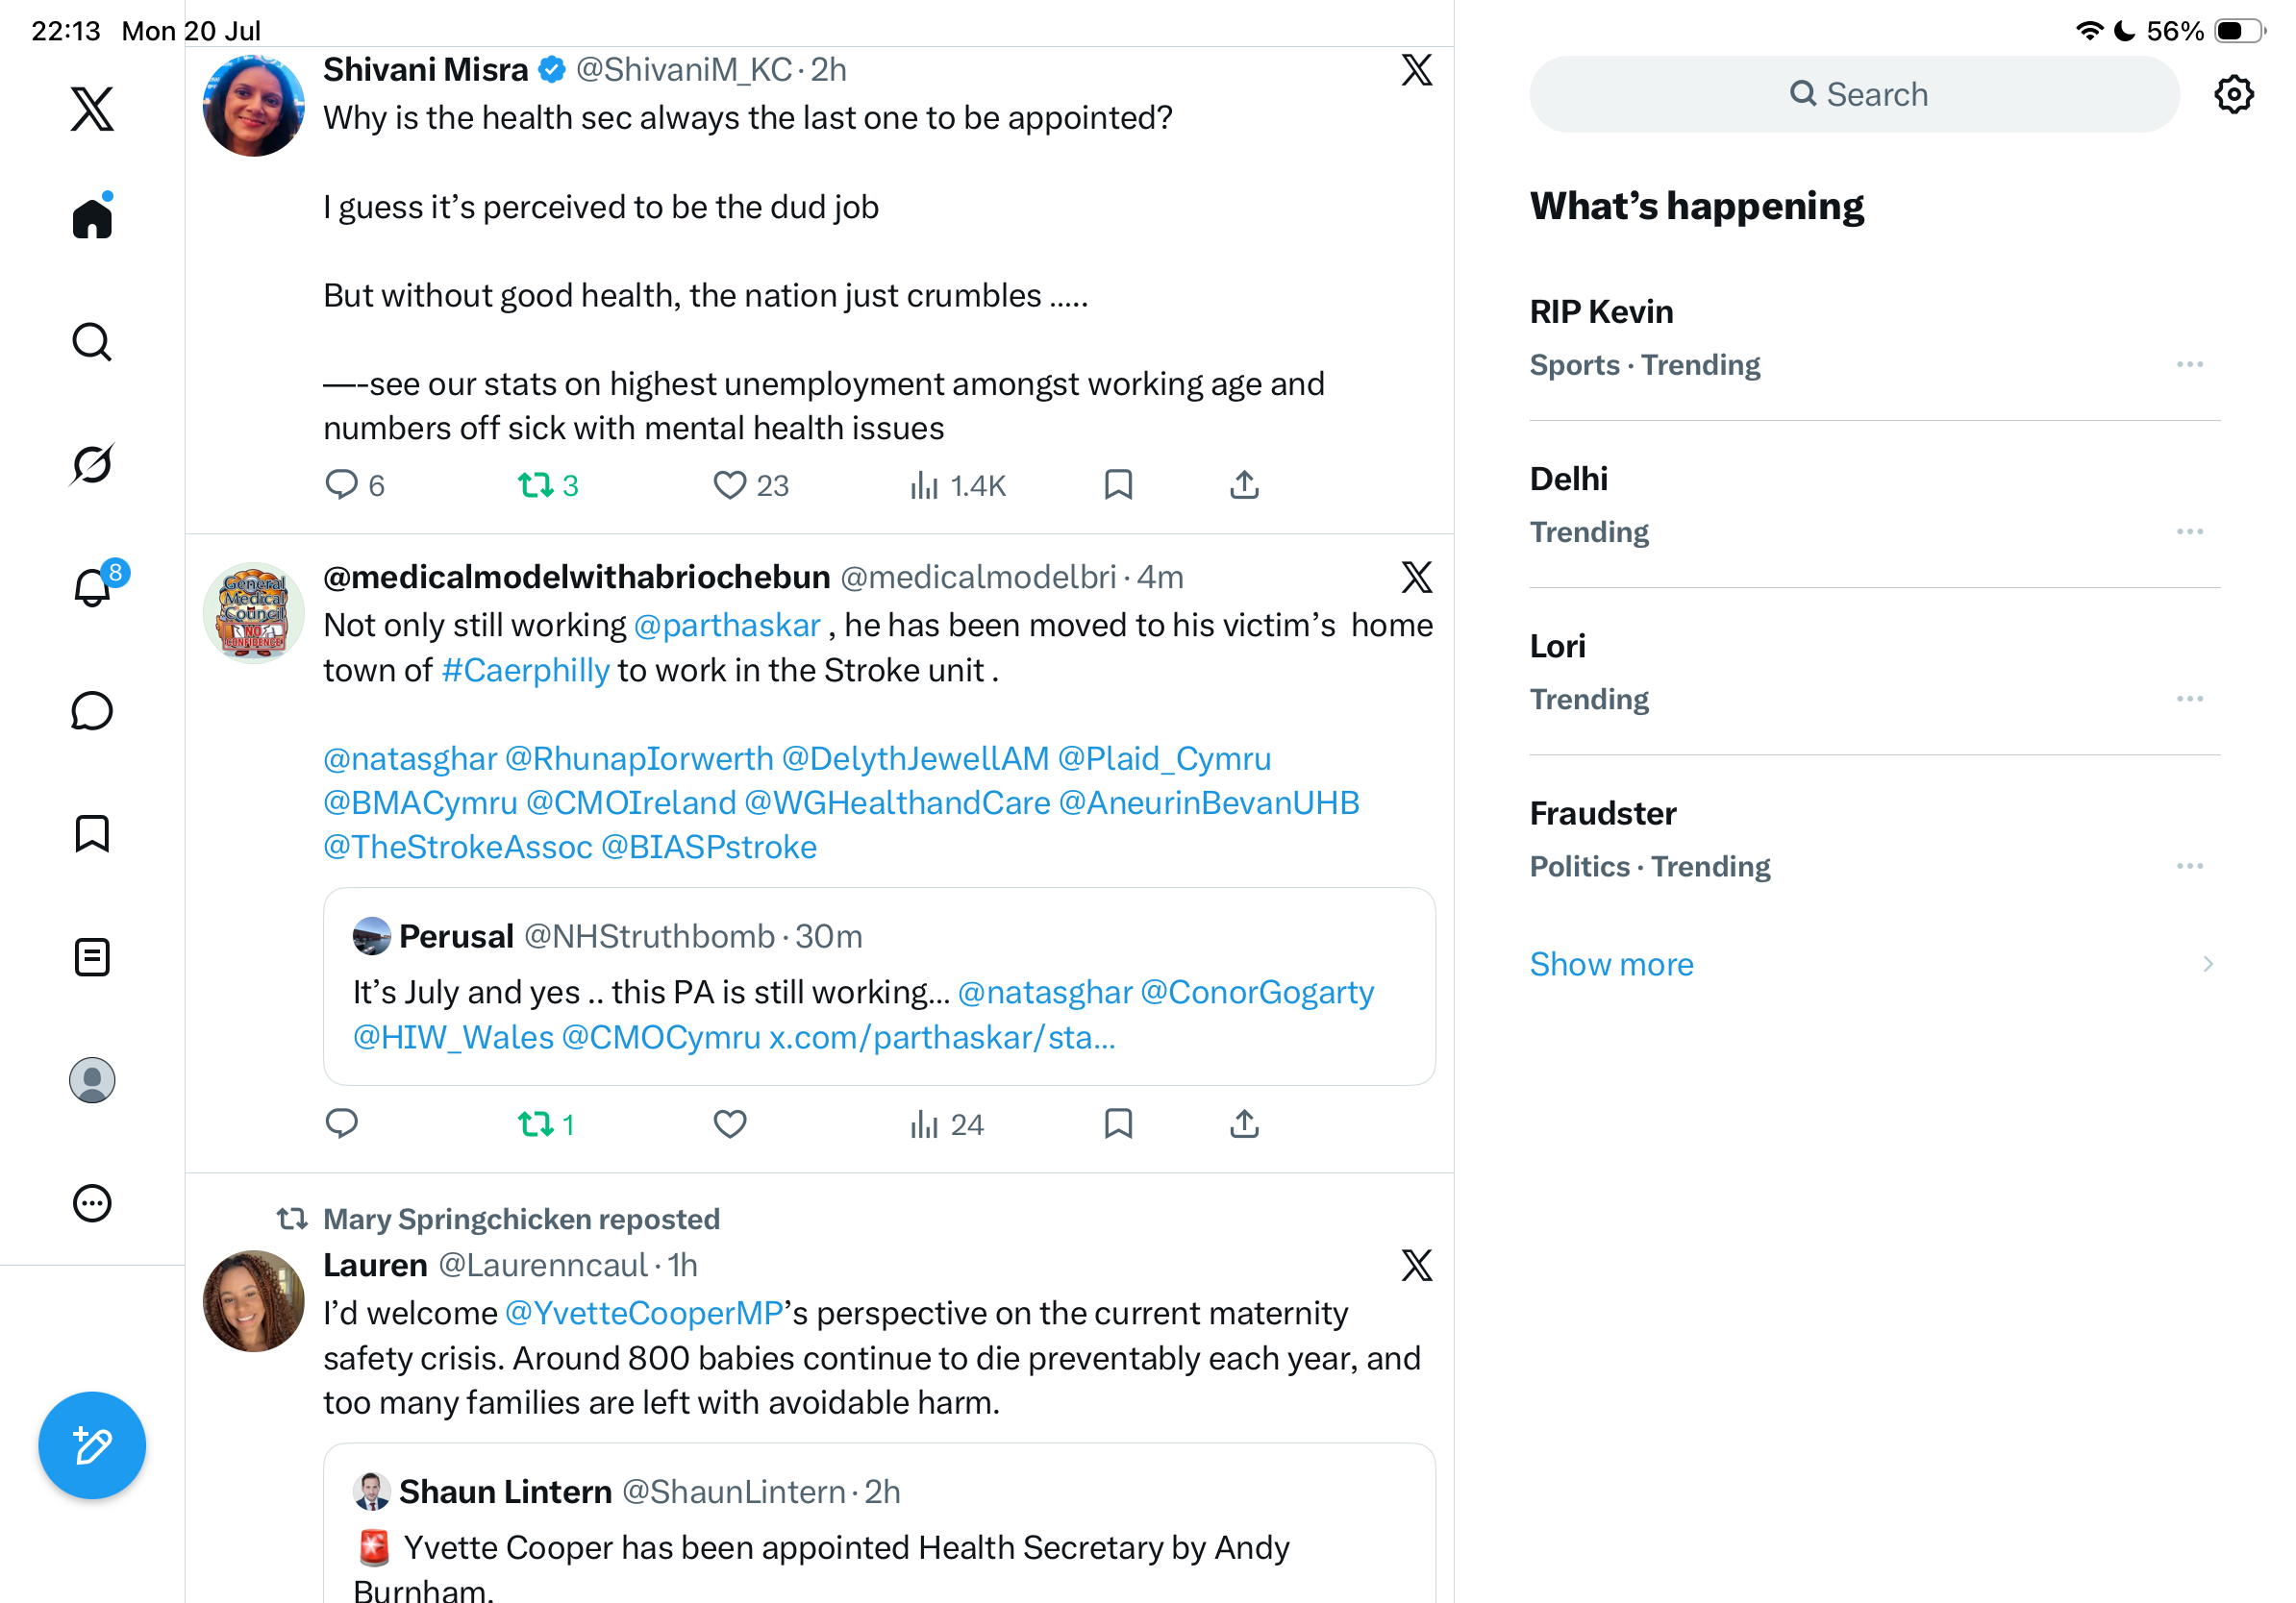Open the Lists icon in the sidebar
Image resolution: width=2296 pixels, height=1603 pixels.
click(x=92, y=957)
